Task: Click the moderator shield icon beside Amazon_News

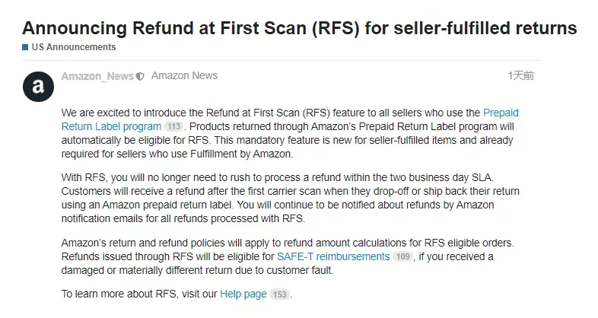Action: click(140, 77)
